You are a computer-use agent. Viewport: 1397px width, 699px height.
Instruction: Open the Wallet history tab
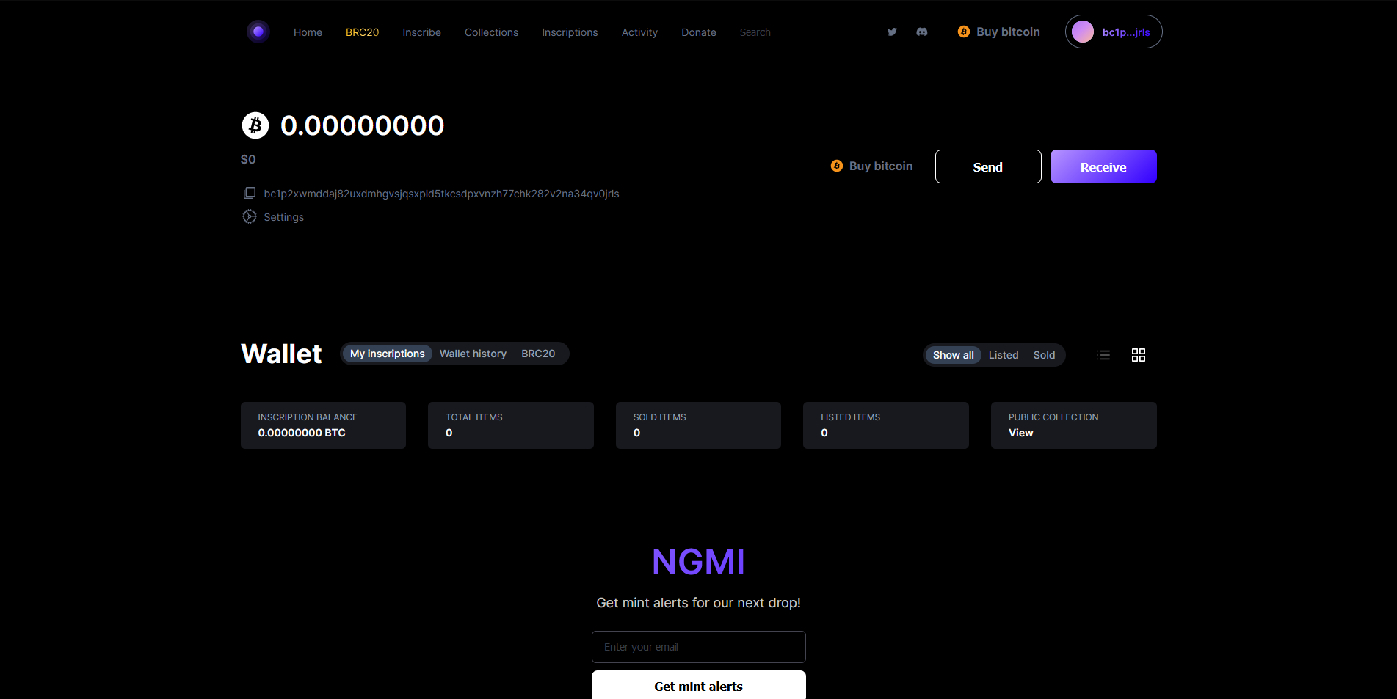click(473, 354)
